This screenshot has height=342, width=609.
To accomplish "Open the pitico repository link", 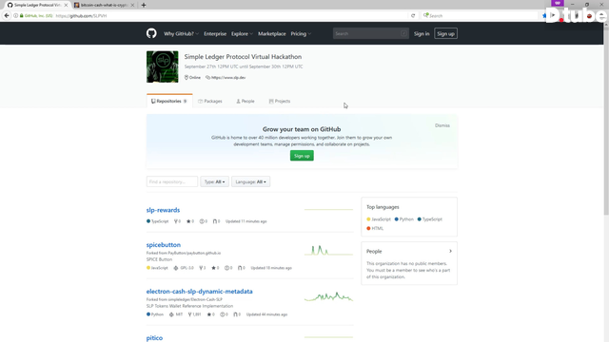I will click(x=154, y=338).
